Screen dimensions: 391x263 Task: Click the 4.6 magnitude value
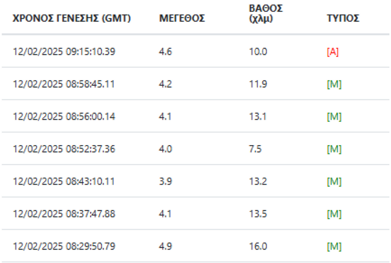pyautogui.click(x=165, y=52)
